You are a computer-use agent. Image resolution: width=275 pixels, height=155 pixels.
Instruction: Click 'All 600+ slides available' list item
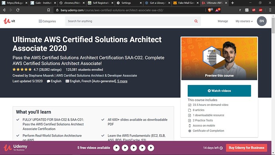pyautogui.click(x=137, y=122)
